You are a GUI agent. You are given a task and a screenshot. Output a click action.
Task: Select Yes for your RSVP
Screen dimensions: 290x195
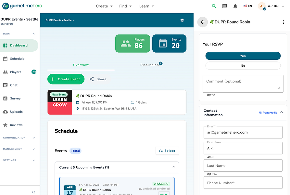coord(243,56)
